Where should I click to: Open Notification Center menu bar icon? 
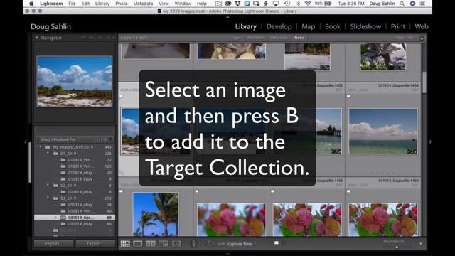click(x=422, y=4)
